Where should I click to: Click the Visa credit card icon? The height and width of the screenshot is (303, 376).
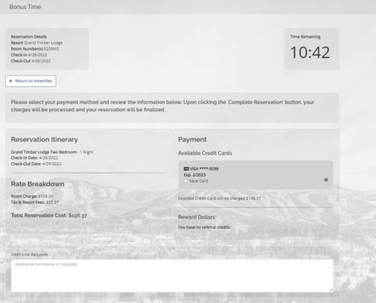click(x=186, y=169)
